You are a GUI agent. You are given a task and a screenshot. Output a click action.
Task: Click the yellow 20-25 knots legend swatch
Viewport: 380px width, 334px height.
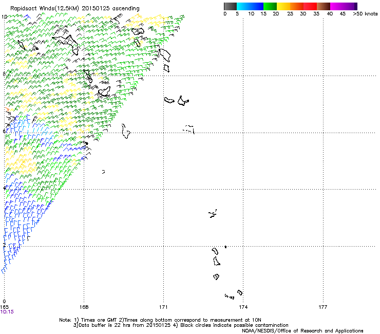tap(283, 6)
